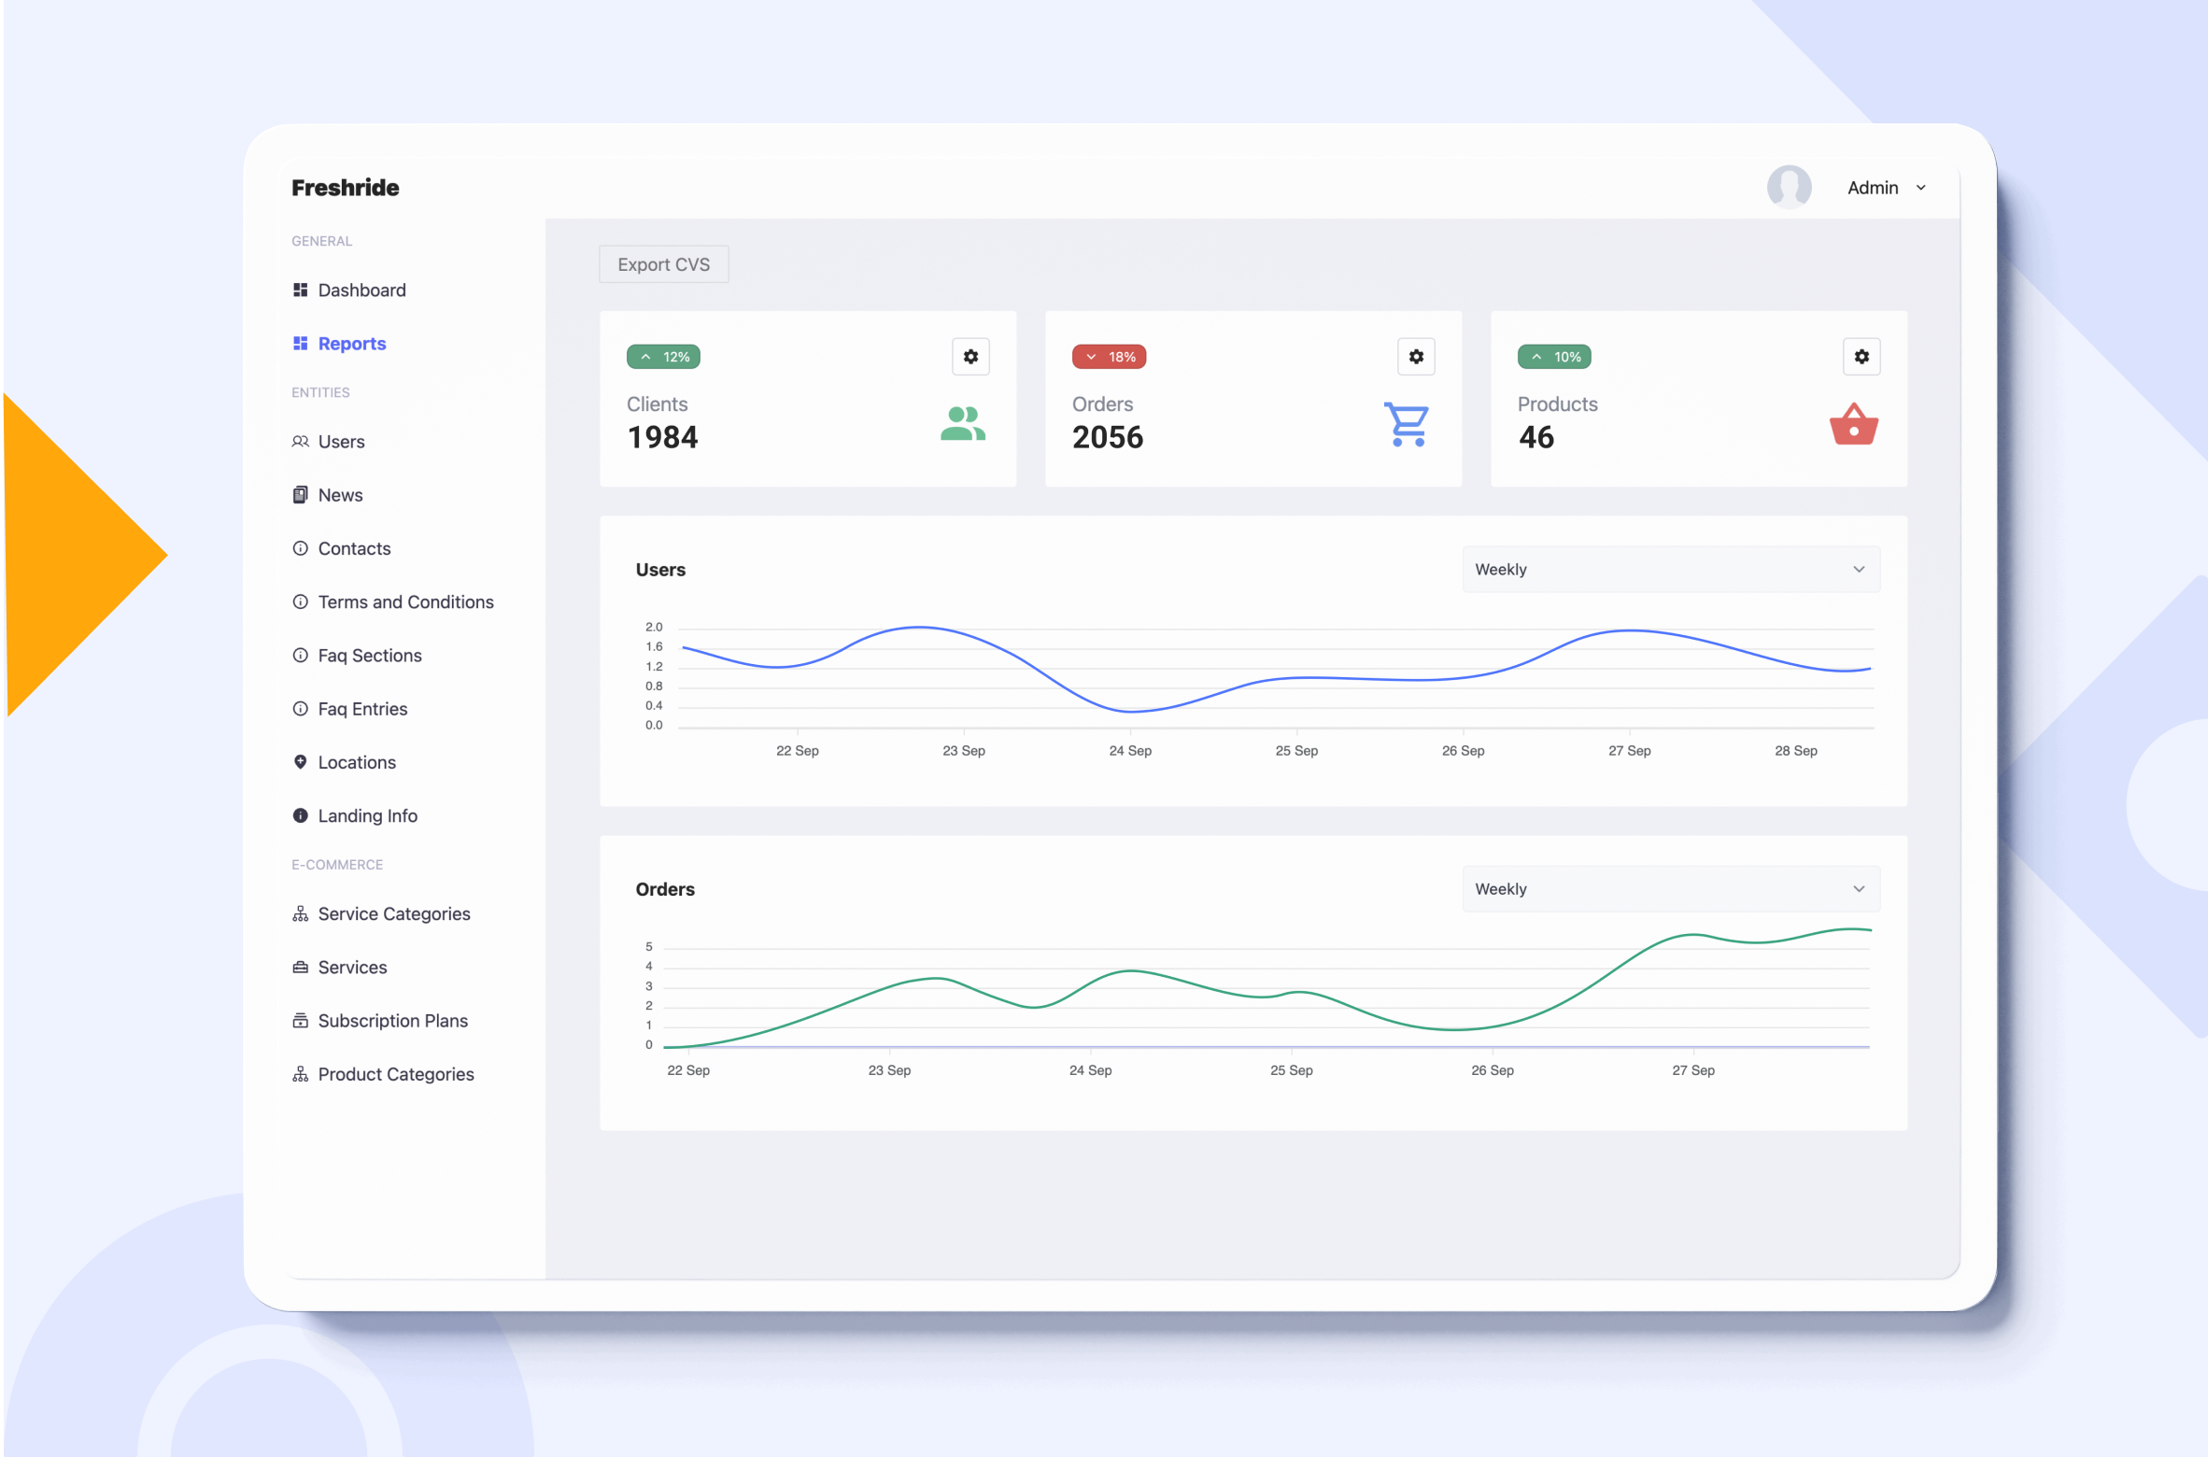
Task: Click the green 12% growth badge
Action: pyautogui.click(x=663, y=357)
